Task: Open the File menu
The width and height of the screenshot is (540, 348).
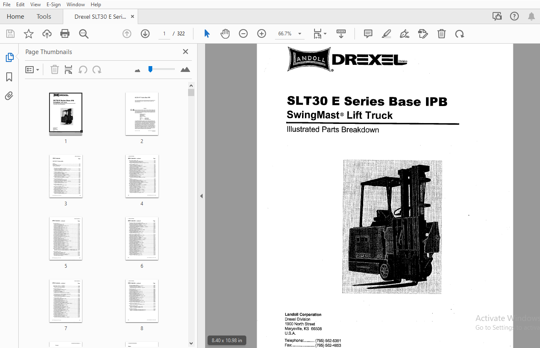Action: tap(7, 5)
